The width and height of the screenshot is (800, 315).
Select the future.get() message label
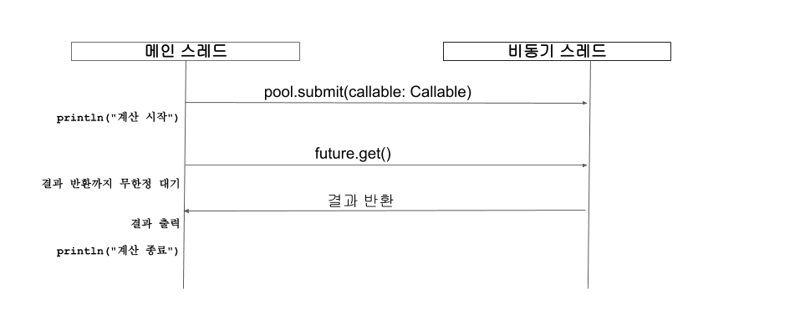click(x=353, y=154)
